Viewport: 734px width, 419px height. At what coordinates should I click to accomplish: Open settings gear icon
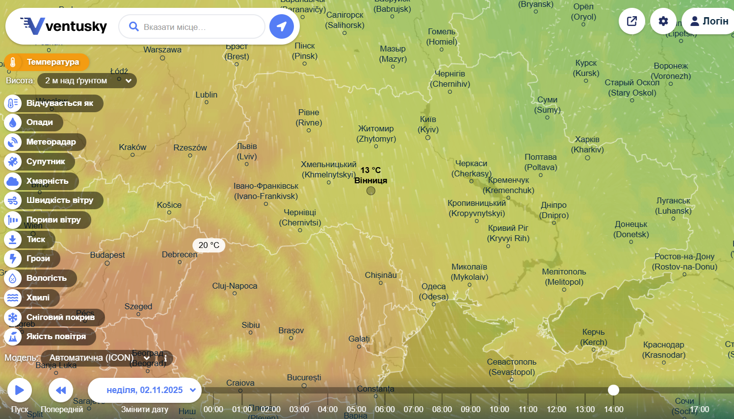[x=663, y=21]
